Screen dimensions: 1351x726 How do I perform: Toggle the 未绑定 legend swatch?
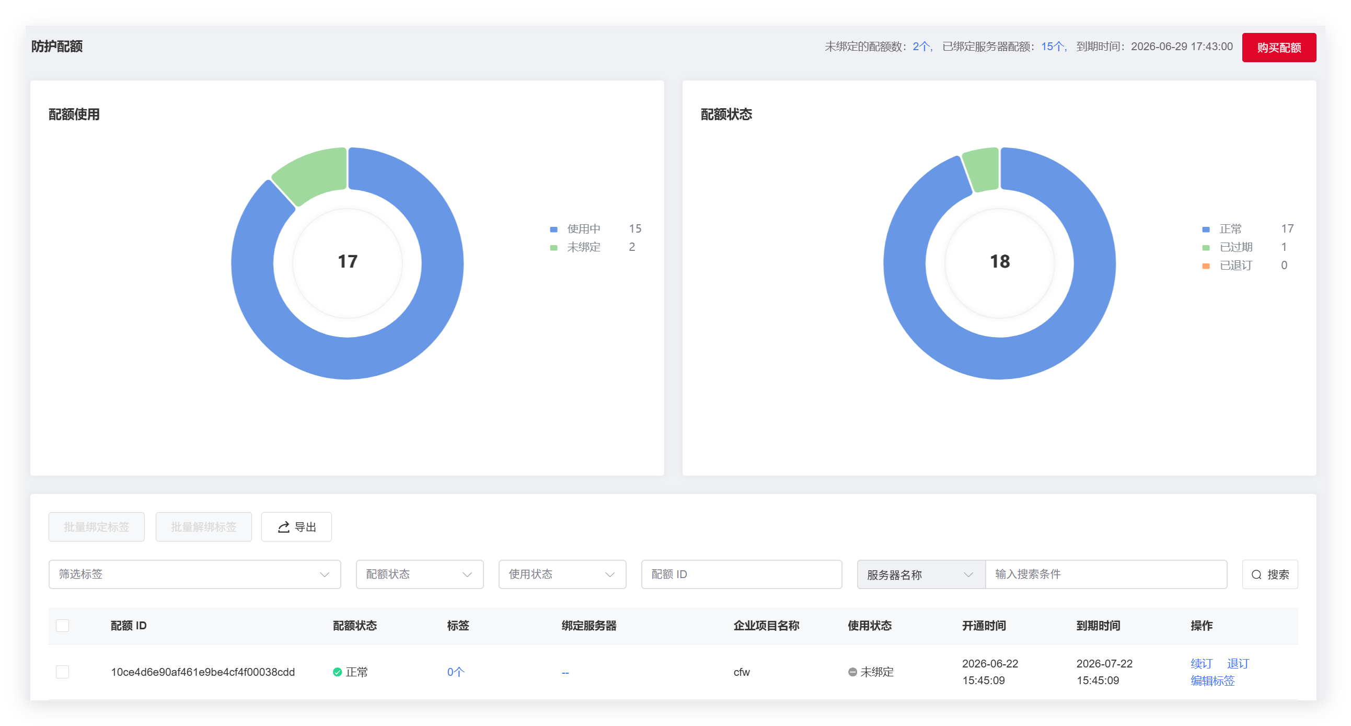(553, 248)
